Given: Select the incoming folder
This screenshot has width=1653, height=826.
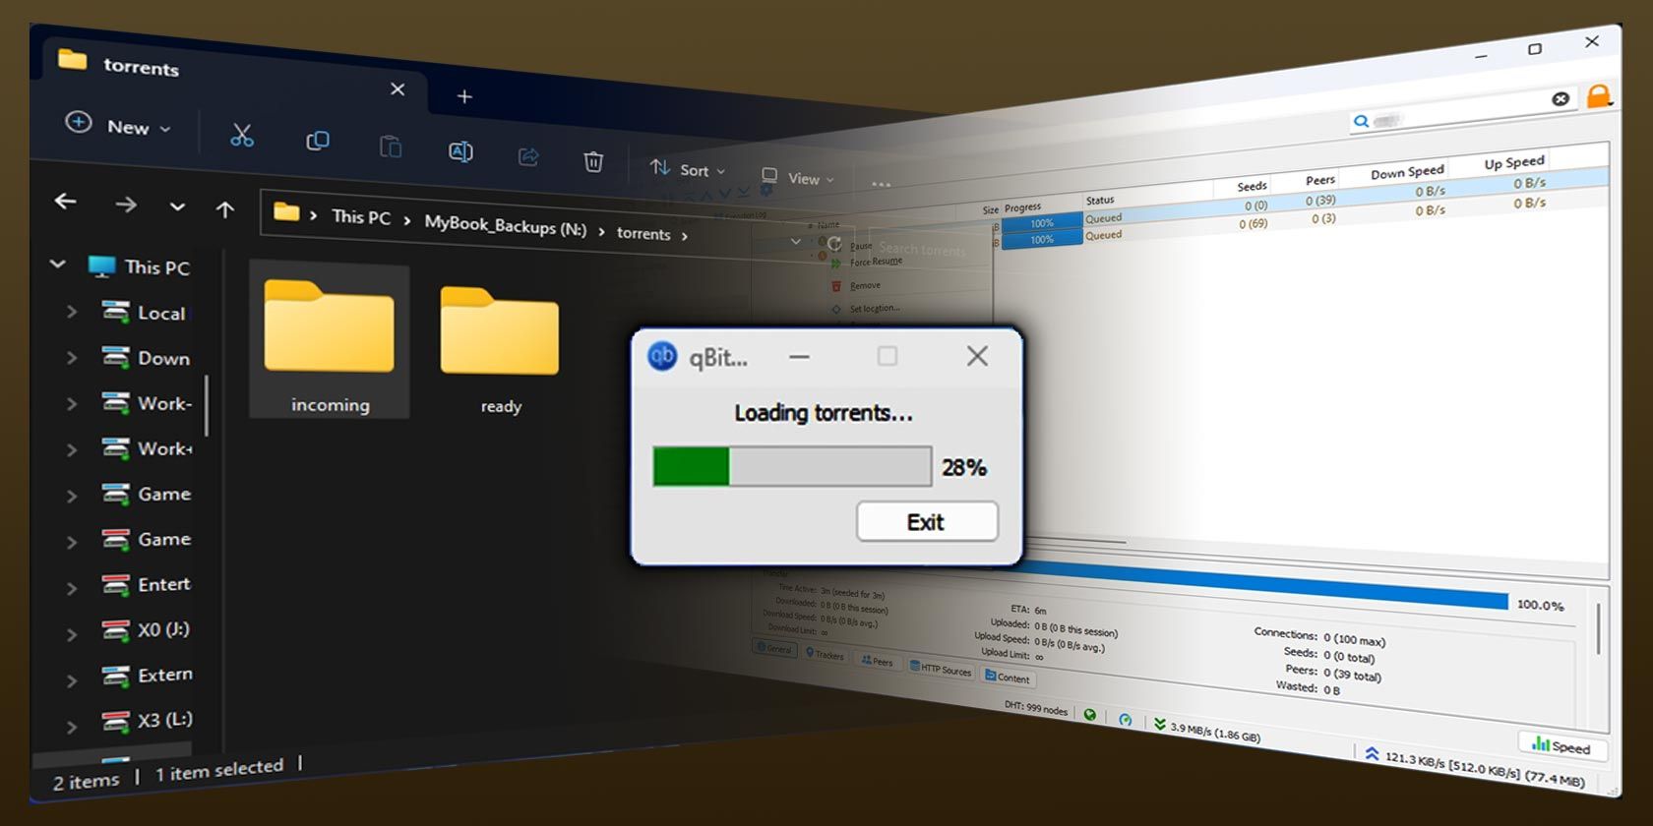Looking at the screenshot, I should click(330, 341).
